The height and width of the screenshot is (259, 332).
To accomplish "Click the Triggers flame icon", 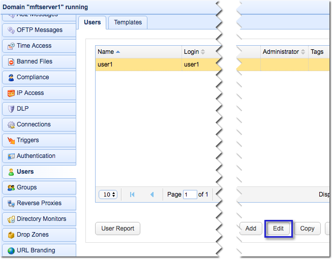I will 11,140.
